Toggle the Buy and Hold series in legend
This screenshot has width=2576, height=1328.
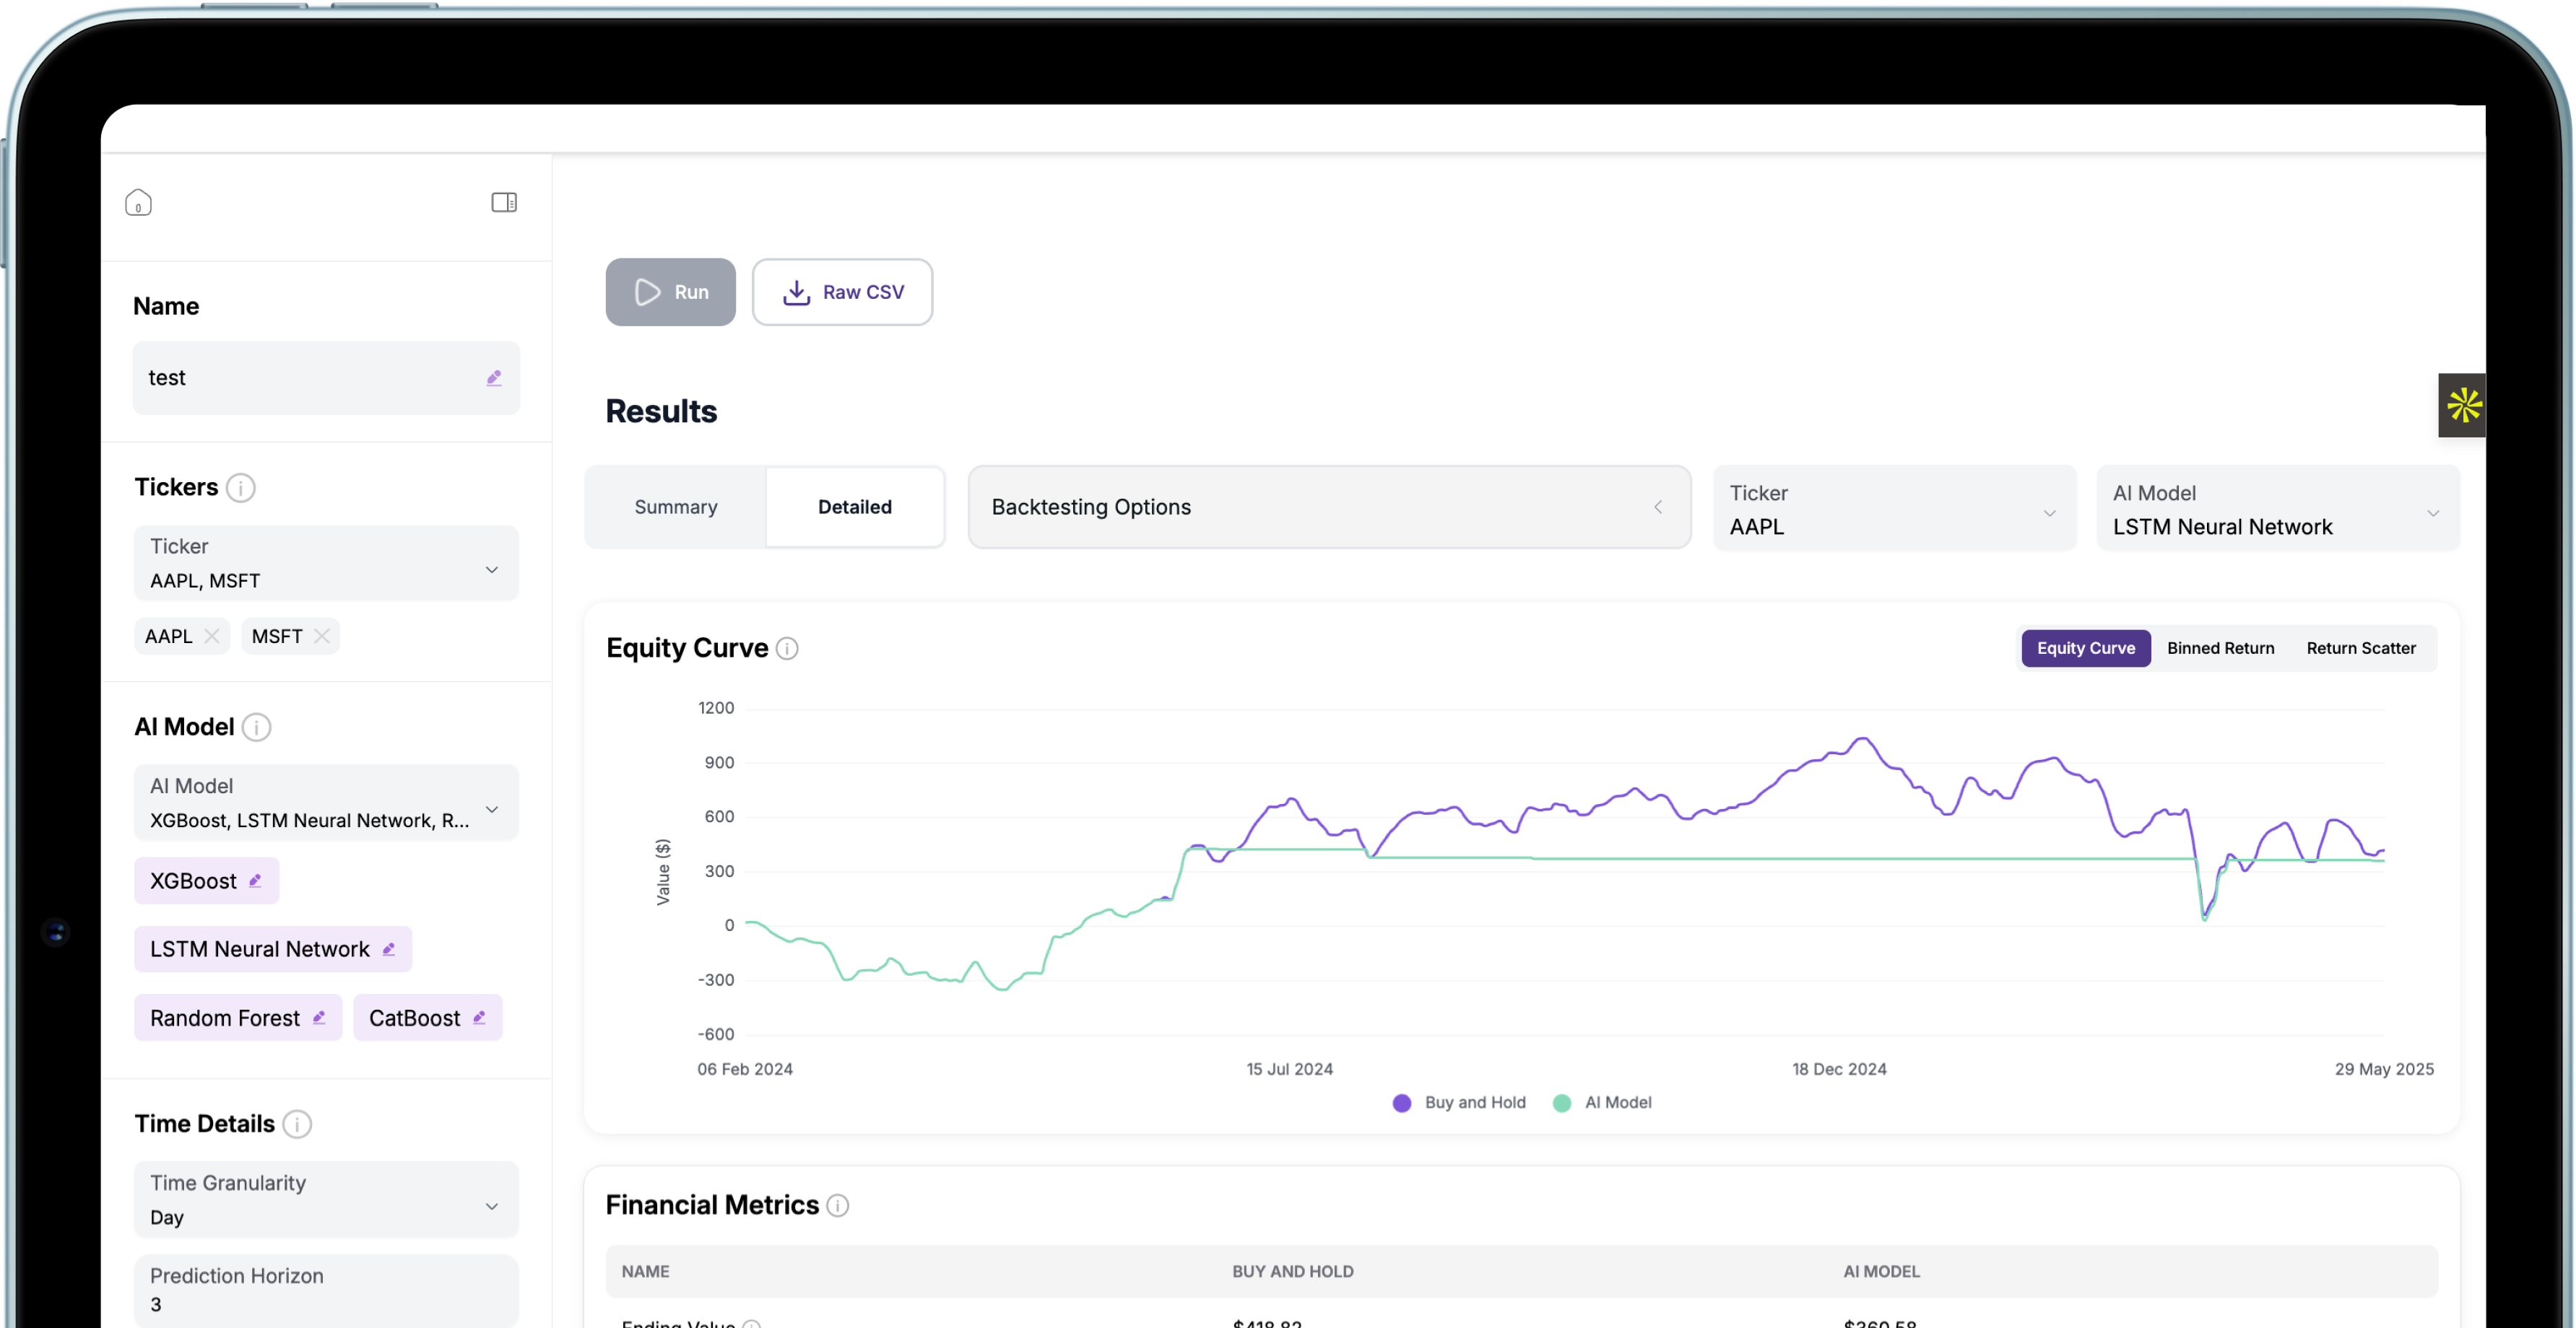click(x=1458, y=1102)
